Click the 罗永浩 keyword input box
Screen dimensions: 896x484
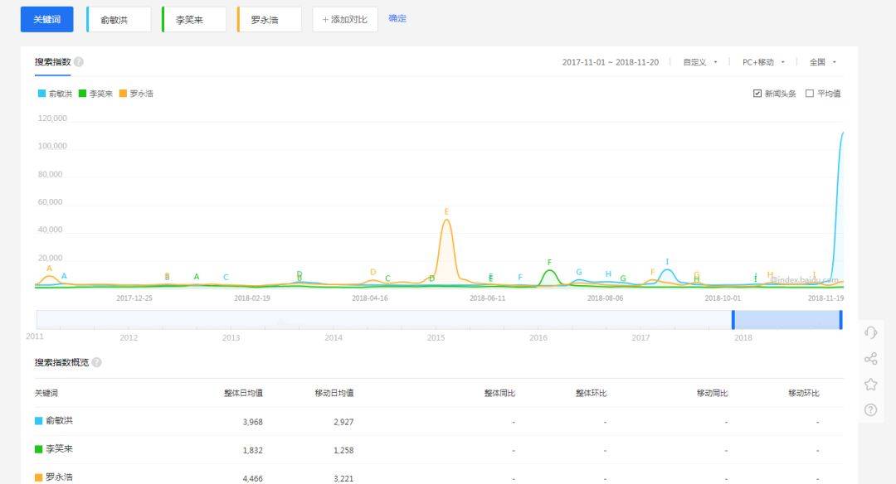tap(269, 19)
